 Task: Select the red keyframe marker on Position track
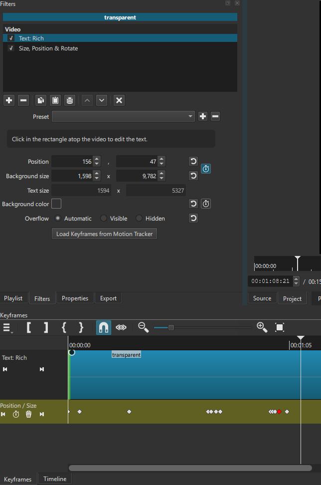[279, 412]
